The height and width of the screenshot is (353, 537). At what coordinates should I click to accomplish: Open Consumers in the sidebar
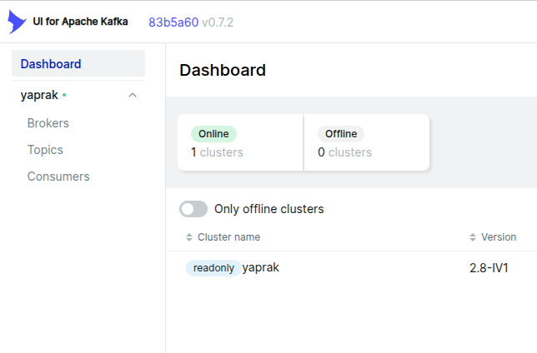coord(58,176)
